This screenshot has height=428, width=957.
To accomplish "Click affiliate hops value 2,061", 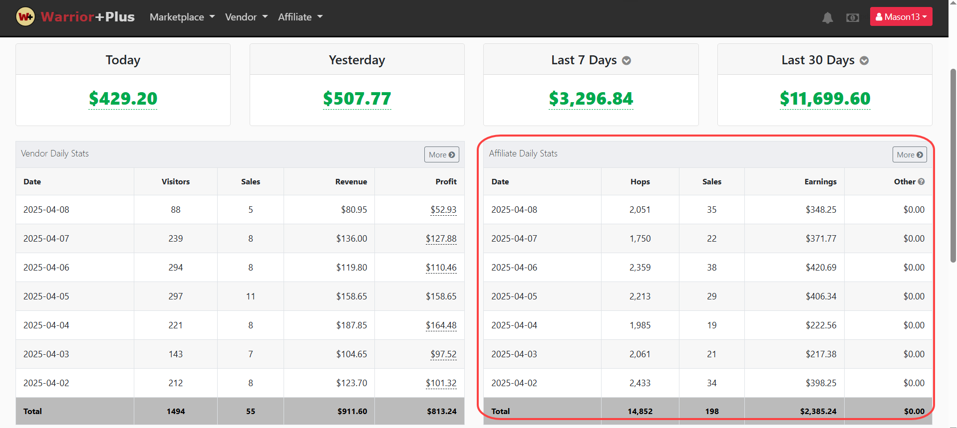I will click(x=640, y=354).
